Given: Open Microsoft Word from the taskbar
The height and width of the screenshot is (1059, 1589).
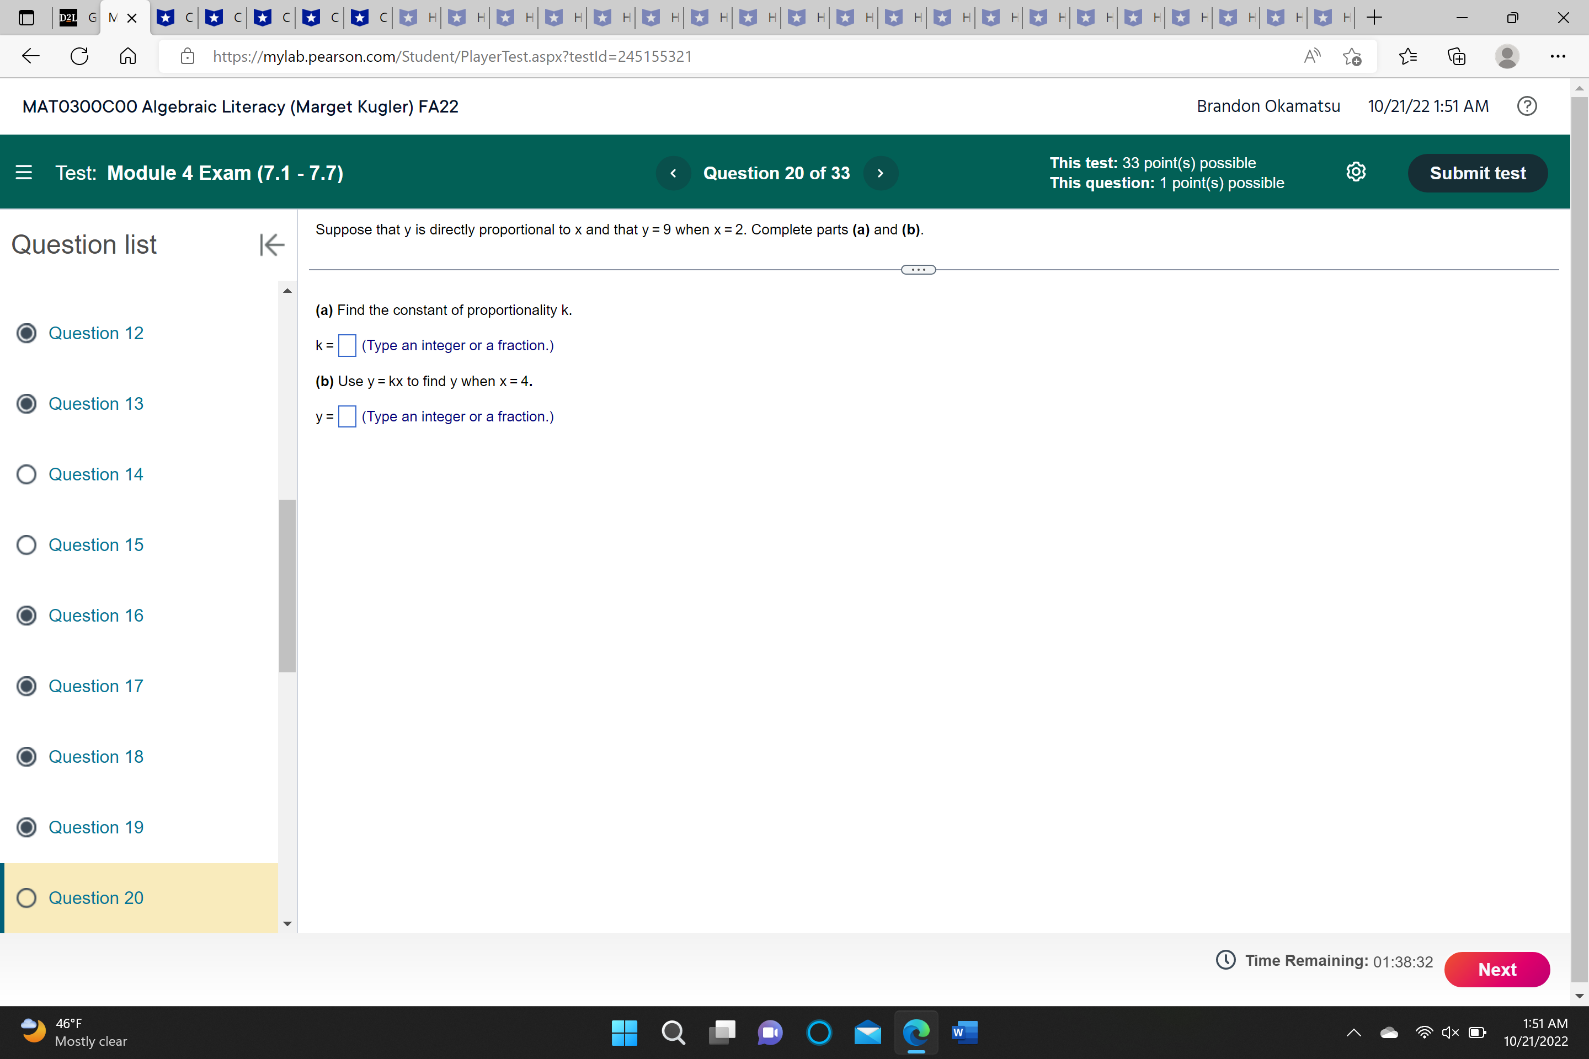Looking at the screenshot, I should tap(964, 1032).
